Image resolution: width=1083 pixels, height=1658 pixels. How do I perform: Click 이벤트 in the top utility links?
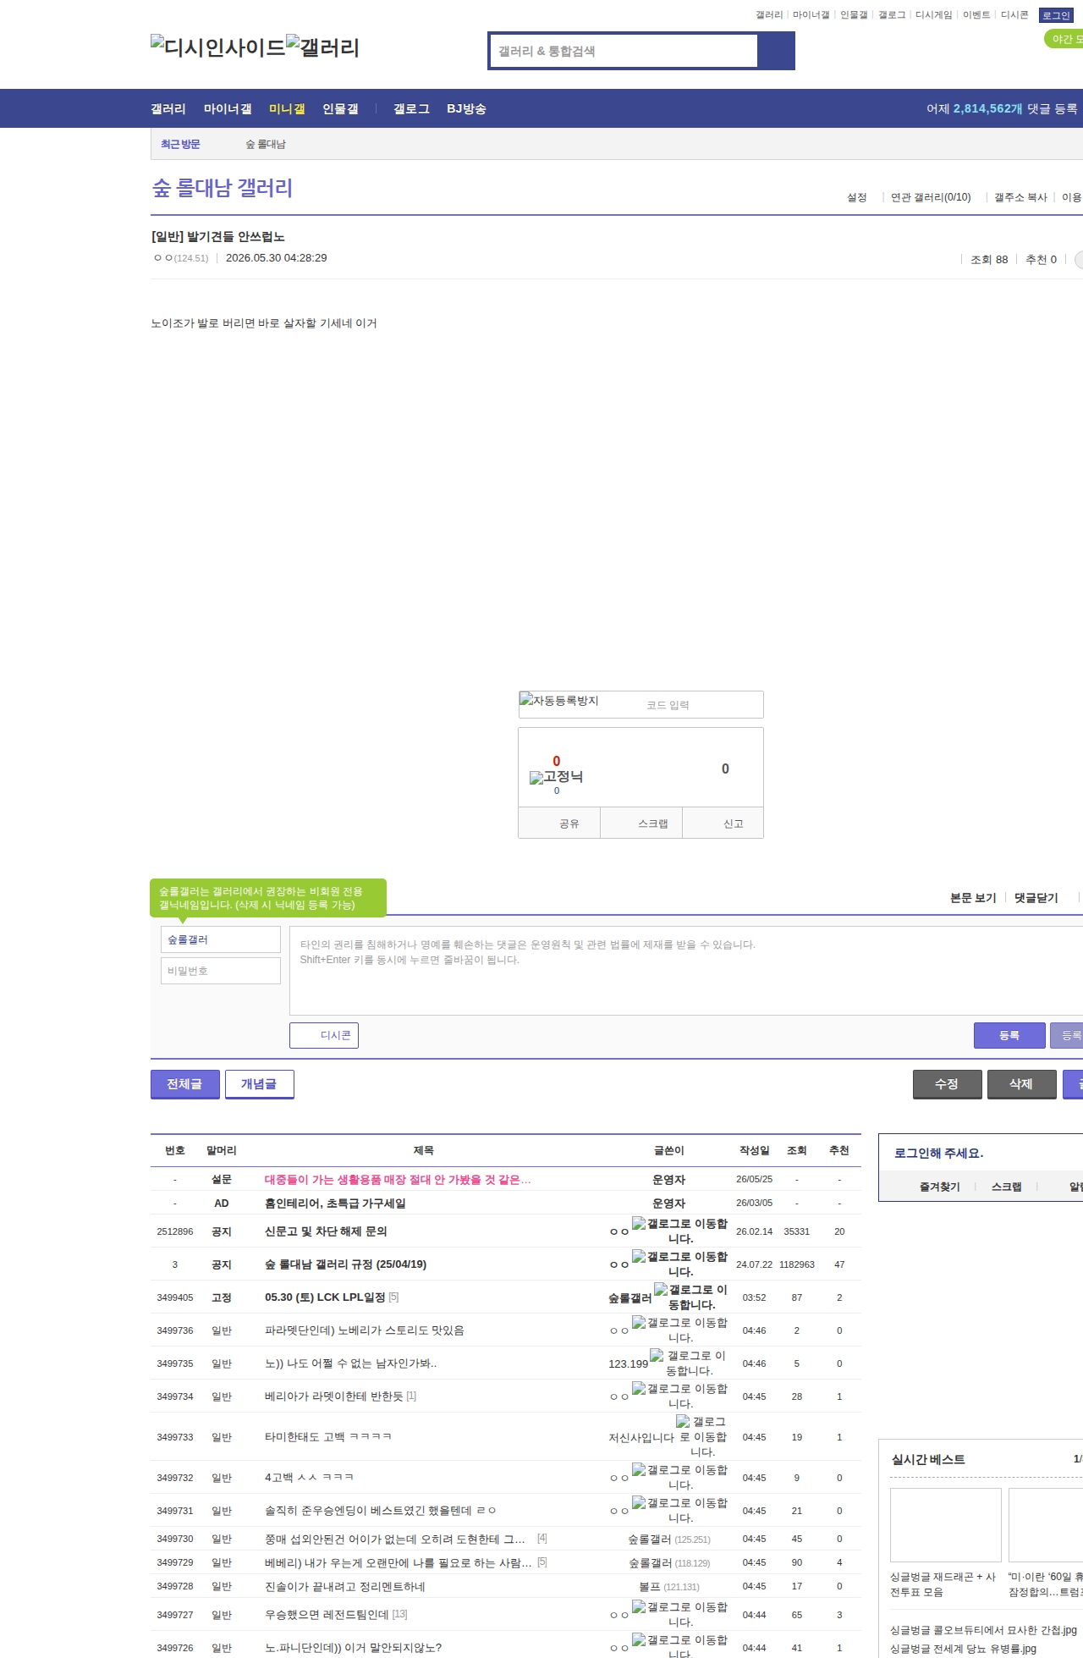(x=976, y=15)
